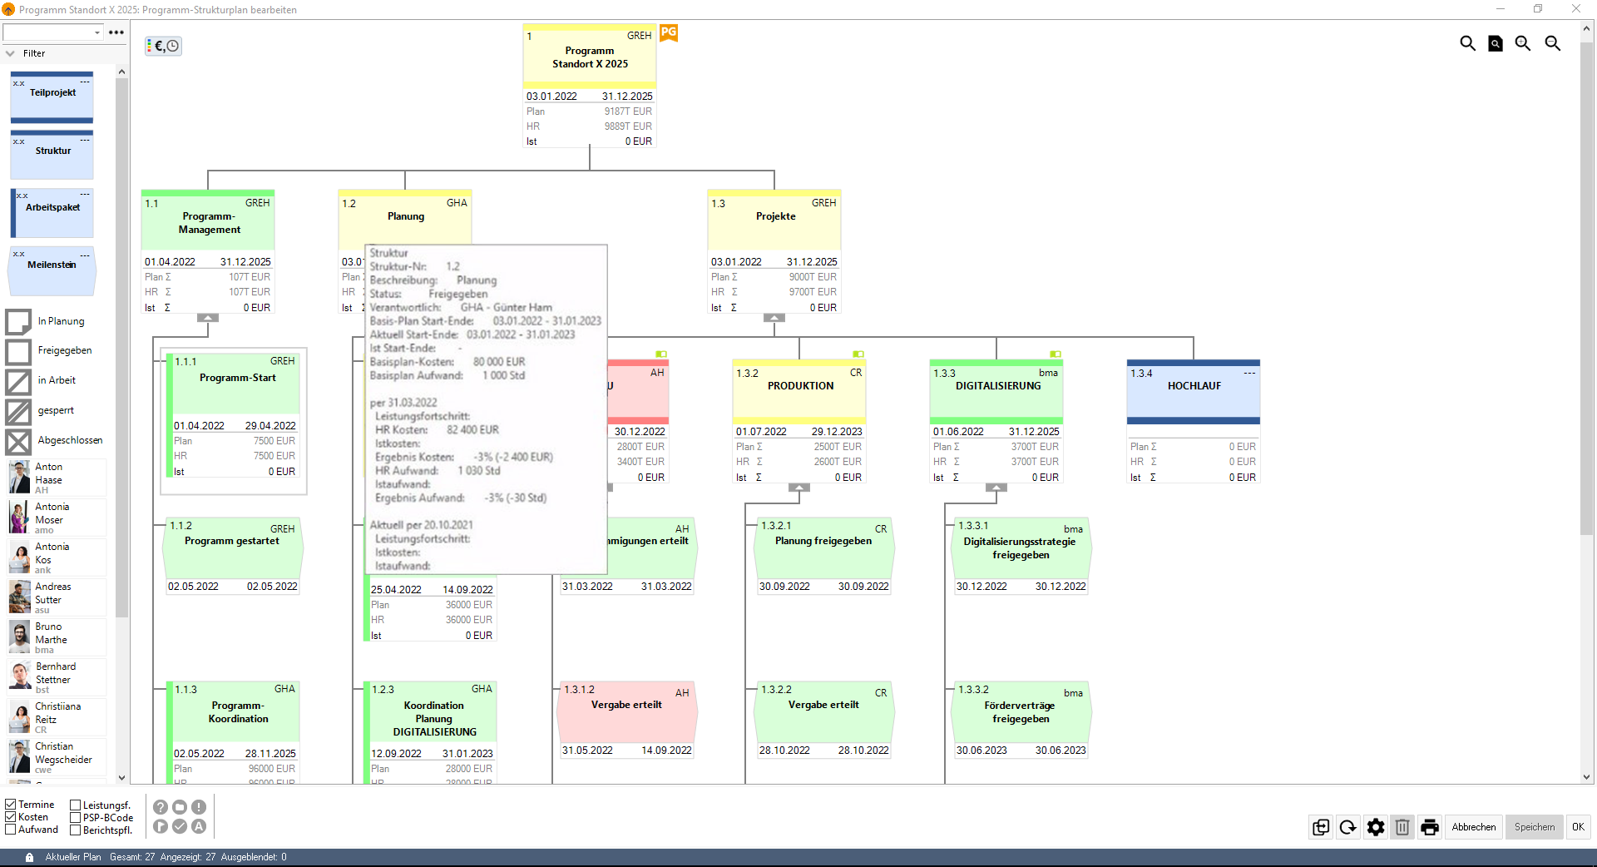Click the lock icon in status bar
Image resolution: width=1597 pixels, height=867 pixels.
tap(30, 857)
